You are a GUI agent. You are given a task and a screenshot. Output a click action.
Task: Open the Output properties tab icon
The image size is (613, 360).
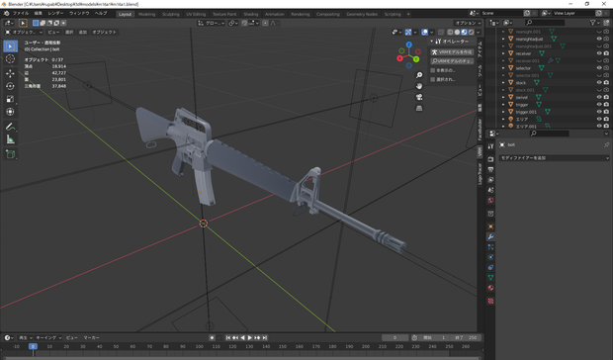[490, 170]
